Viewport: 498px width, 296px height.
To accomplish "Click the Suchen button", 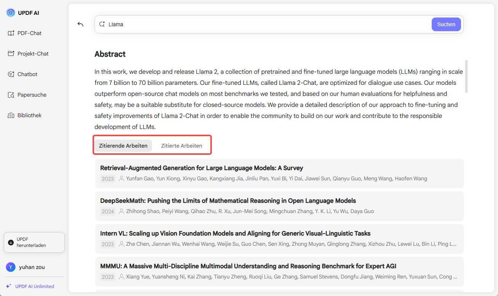I will [446, 24].
